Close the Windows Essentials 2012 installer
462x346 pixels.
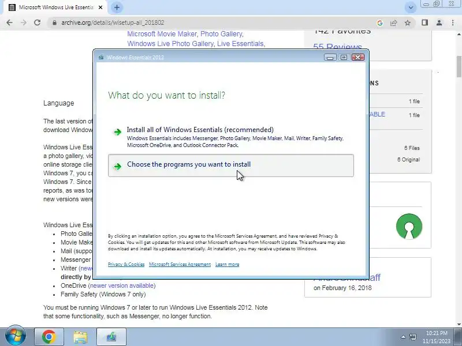(x=358, y=57)
